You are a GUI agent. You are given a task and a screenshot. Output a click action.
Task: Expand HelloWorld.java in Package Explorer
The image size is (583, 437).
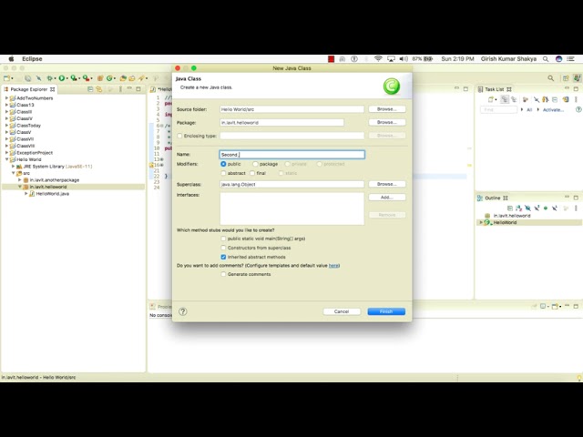tap(26, 194)
